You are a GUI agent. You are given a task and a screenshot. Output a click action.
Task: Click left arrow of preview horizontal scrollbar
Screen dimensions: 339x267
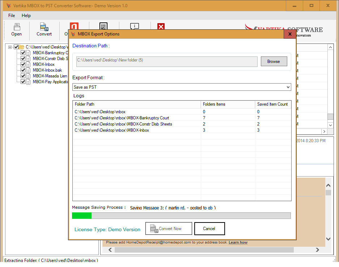click(110, 250)
